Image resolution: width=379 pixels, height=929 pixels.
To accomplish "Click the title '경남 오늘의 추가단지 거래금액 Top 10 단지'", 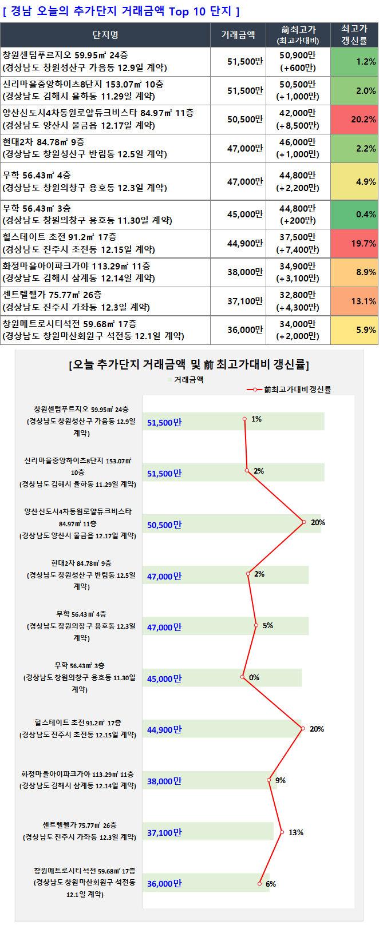I will 121,11.
